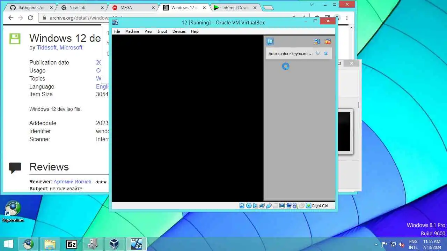The image size is (447, 251).
Task: Click the Right Ctrl host key label
Action: click(320, 206)
